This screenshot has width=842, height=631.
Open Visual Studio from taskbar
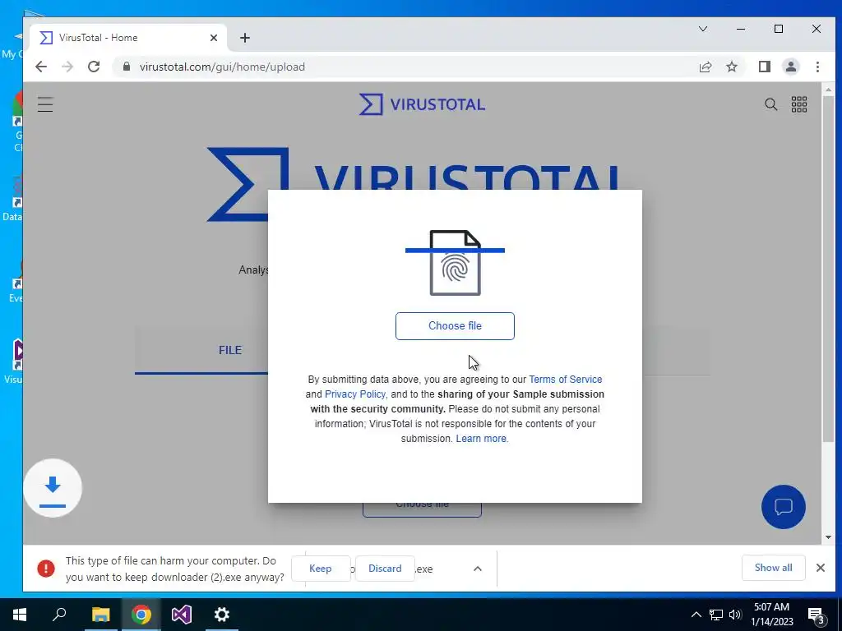click(x=182, y=615)
